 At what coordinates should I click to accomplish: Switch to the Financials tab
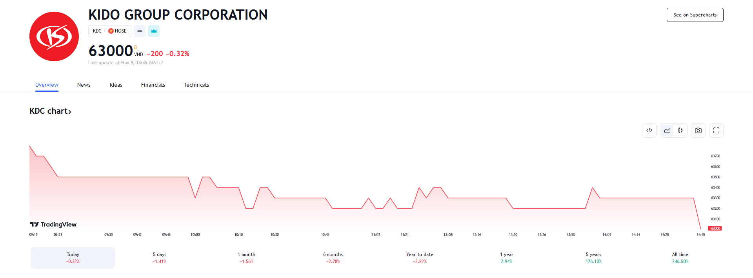153,85
